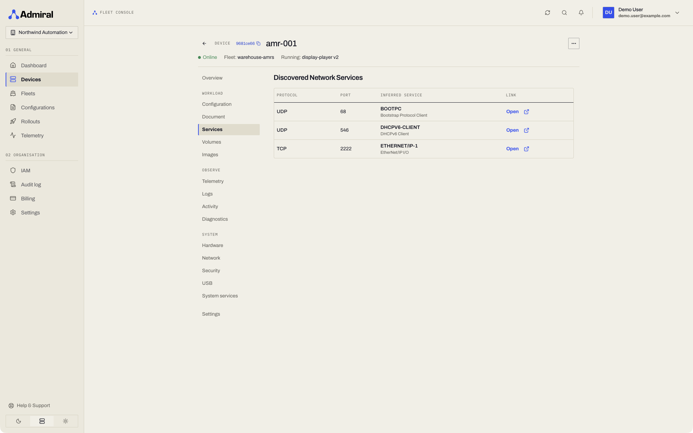Click external link icon in DHCPV6-CLIENT row

pyautogui.click(x=526, y=130)
